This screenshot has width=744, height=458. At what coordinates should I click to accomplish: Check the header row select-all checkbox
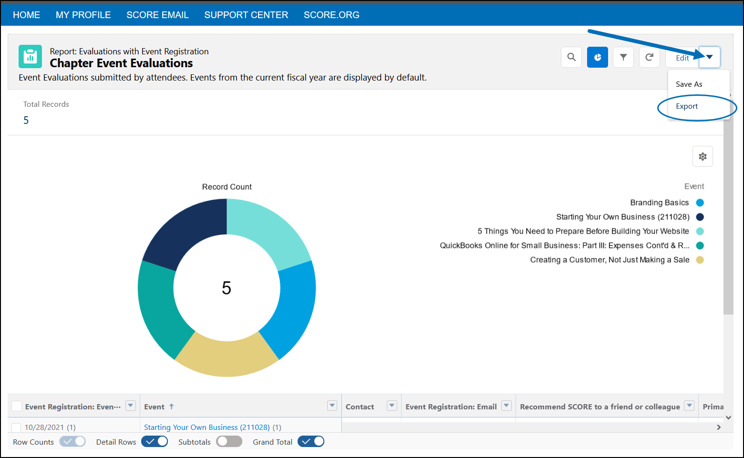[x=17, y=406]
